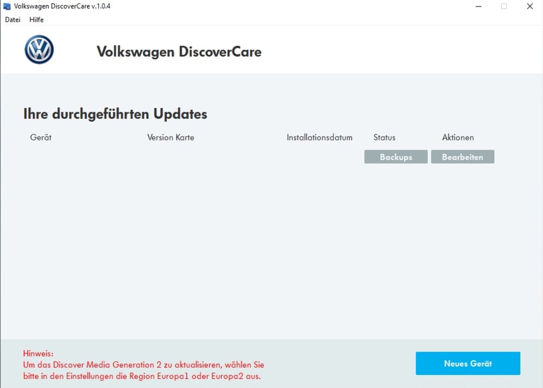Close the DiscoverCare window
The height and width of the screenshot is (388, 543).
(x=530, y=6)
